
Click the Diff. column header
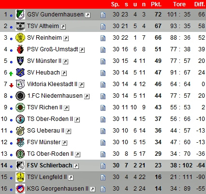[x=200, y=4]
